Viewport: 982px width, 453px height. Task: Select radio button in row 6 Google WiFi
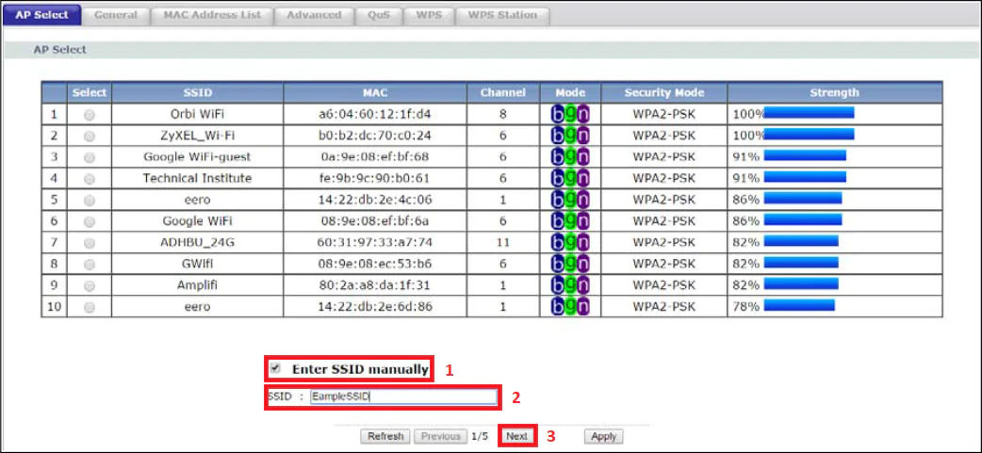pyautogui.click(x=90, y=221)
